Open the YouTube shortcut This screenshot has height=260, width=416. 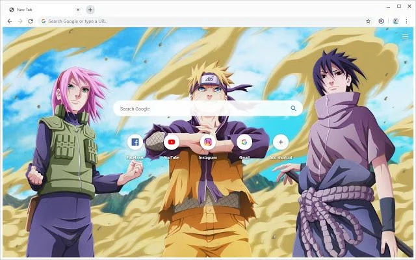[172, 142]
